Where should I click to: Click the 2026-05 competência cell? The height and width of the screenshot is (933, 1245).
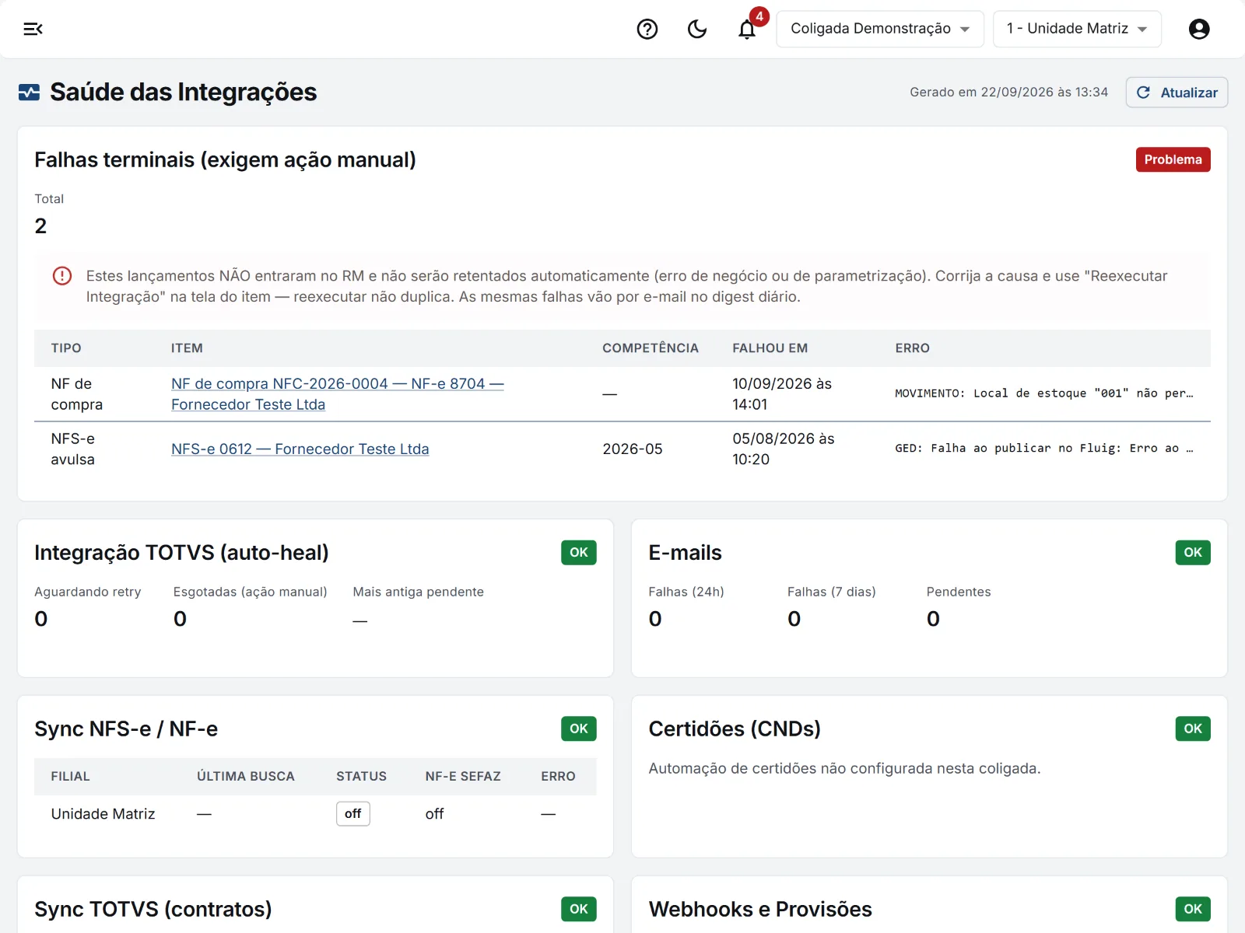tap(633, 449)
